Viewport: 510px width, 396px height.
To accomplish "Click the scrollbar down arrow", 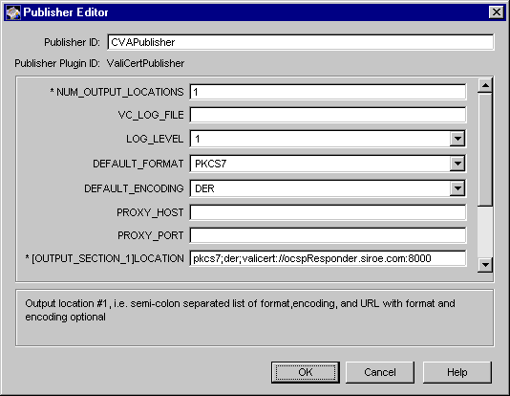I will click(x=485, y=264).
